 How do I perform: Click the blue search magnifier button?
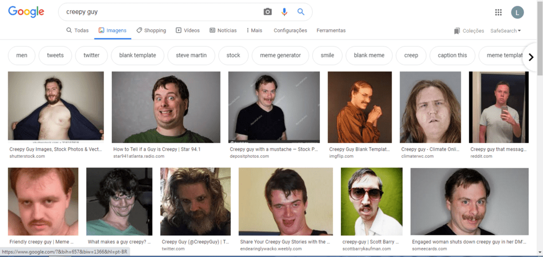pos(301,12)
